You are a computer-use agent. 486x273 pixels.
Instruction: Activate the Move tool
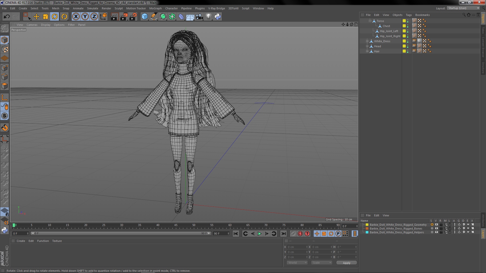[36, 17]
